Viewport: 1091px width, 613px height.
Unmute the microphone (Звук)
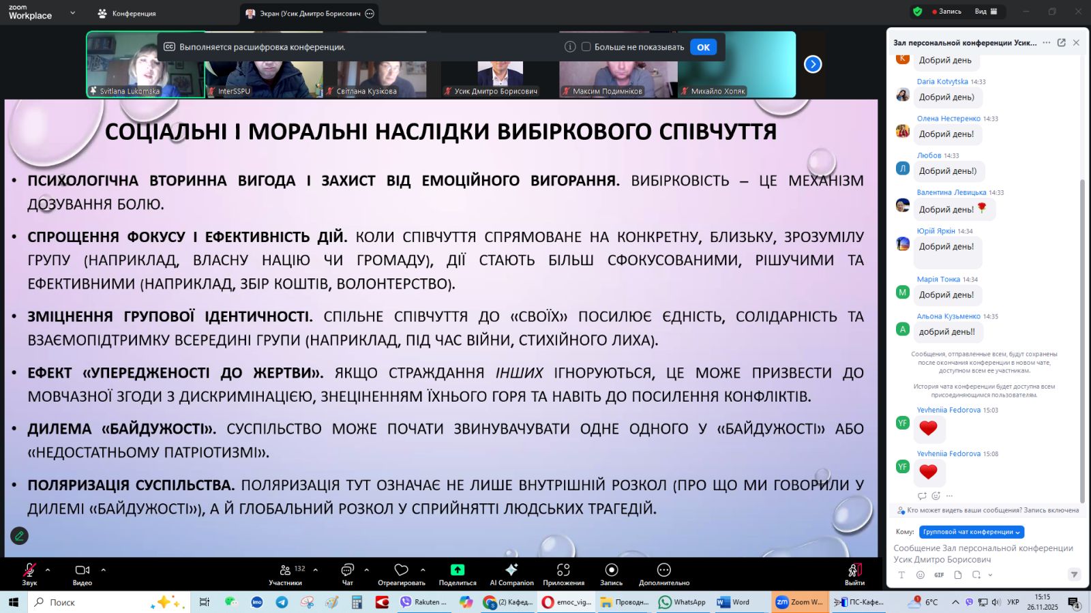(x=29, y=571)
